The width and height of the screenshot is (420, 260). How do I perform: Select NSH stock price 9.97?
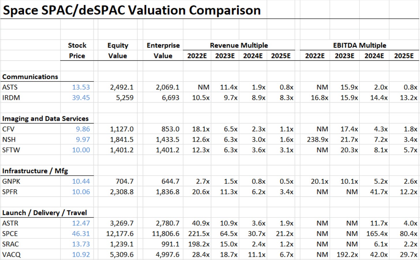coord(83,139)
